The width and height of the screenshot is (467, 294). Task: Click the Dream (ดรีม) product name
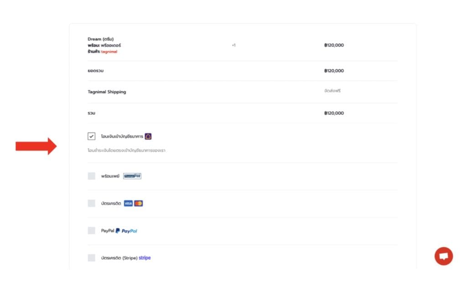100,39
